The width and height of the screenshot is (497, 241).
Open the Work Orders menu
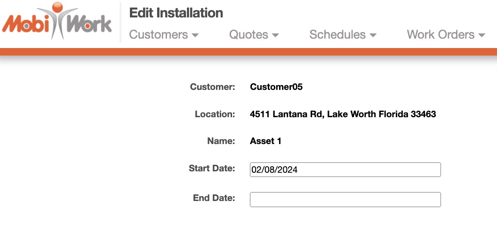point(441,34)
